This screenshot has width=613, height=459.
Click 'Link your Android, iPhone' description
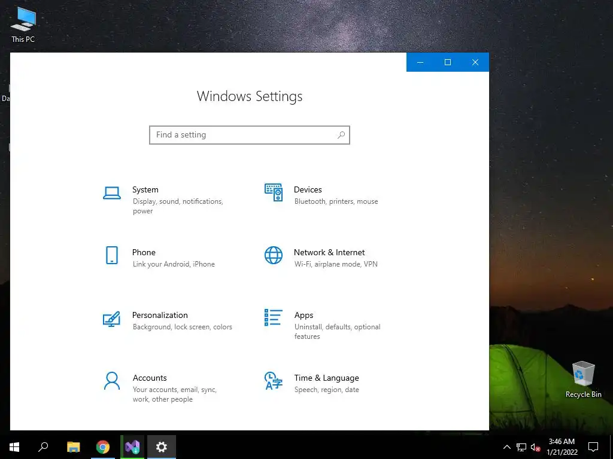click(174, 264)
